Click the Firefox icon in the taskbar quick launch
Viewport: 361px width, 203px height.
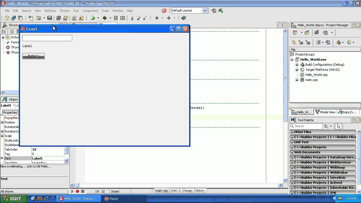pos(40,198)
